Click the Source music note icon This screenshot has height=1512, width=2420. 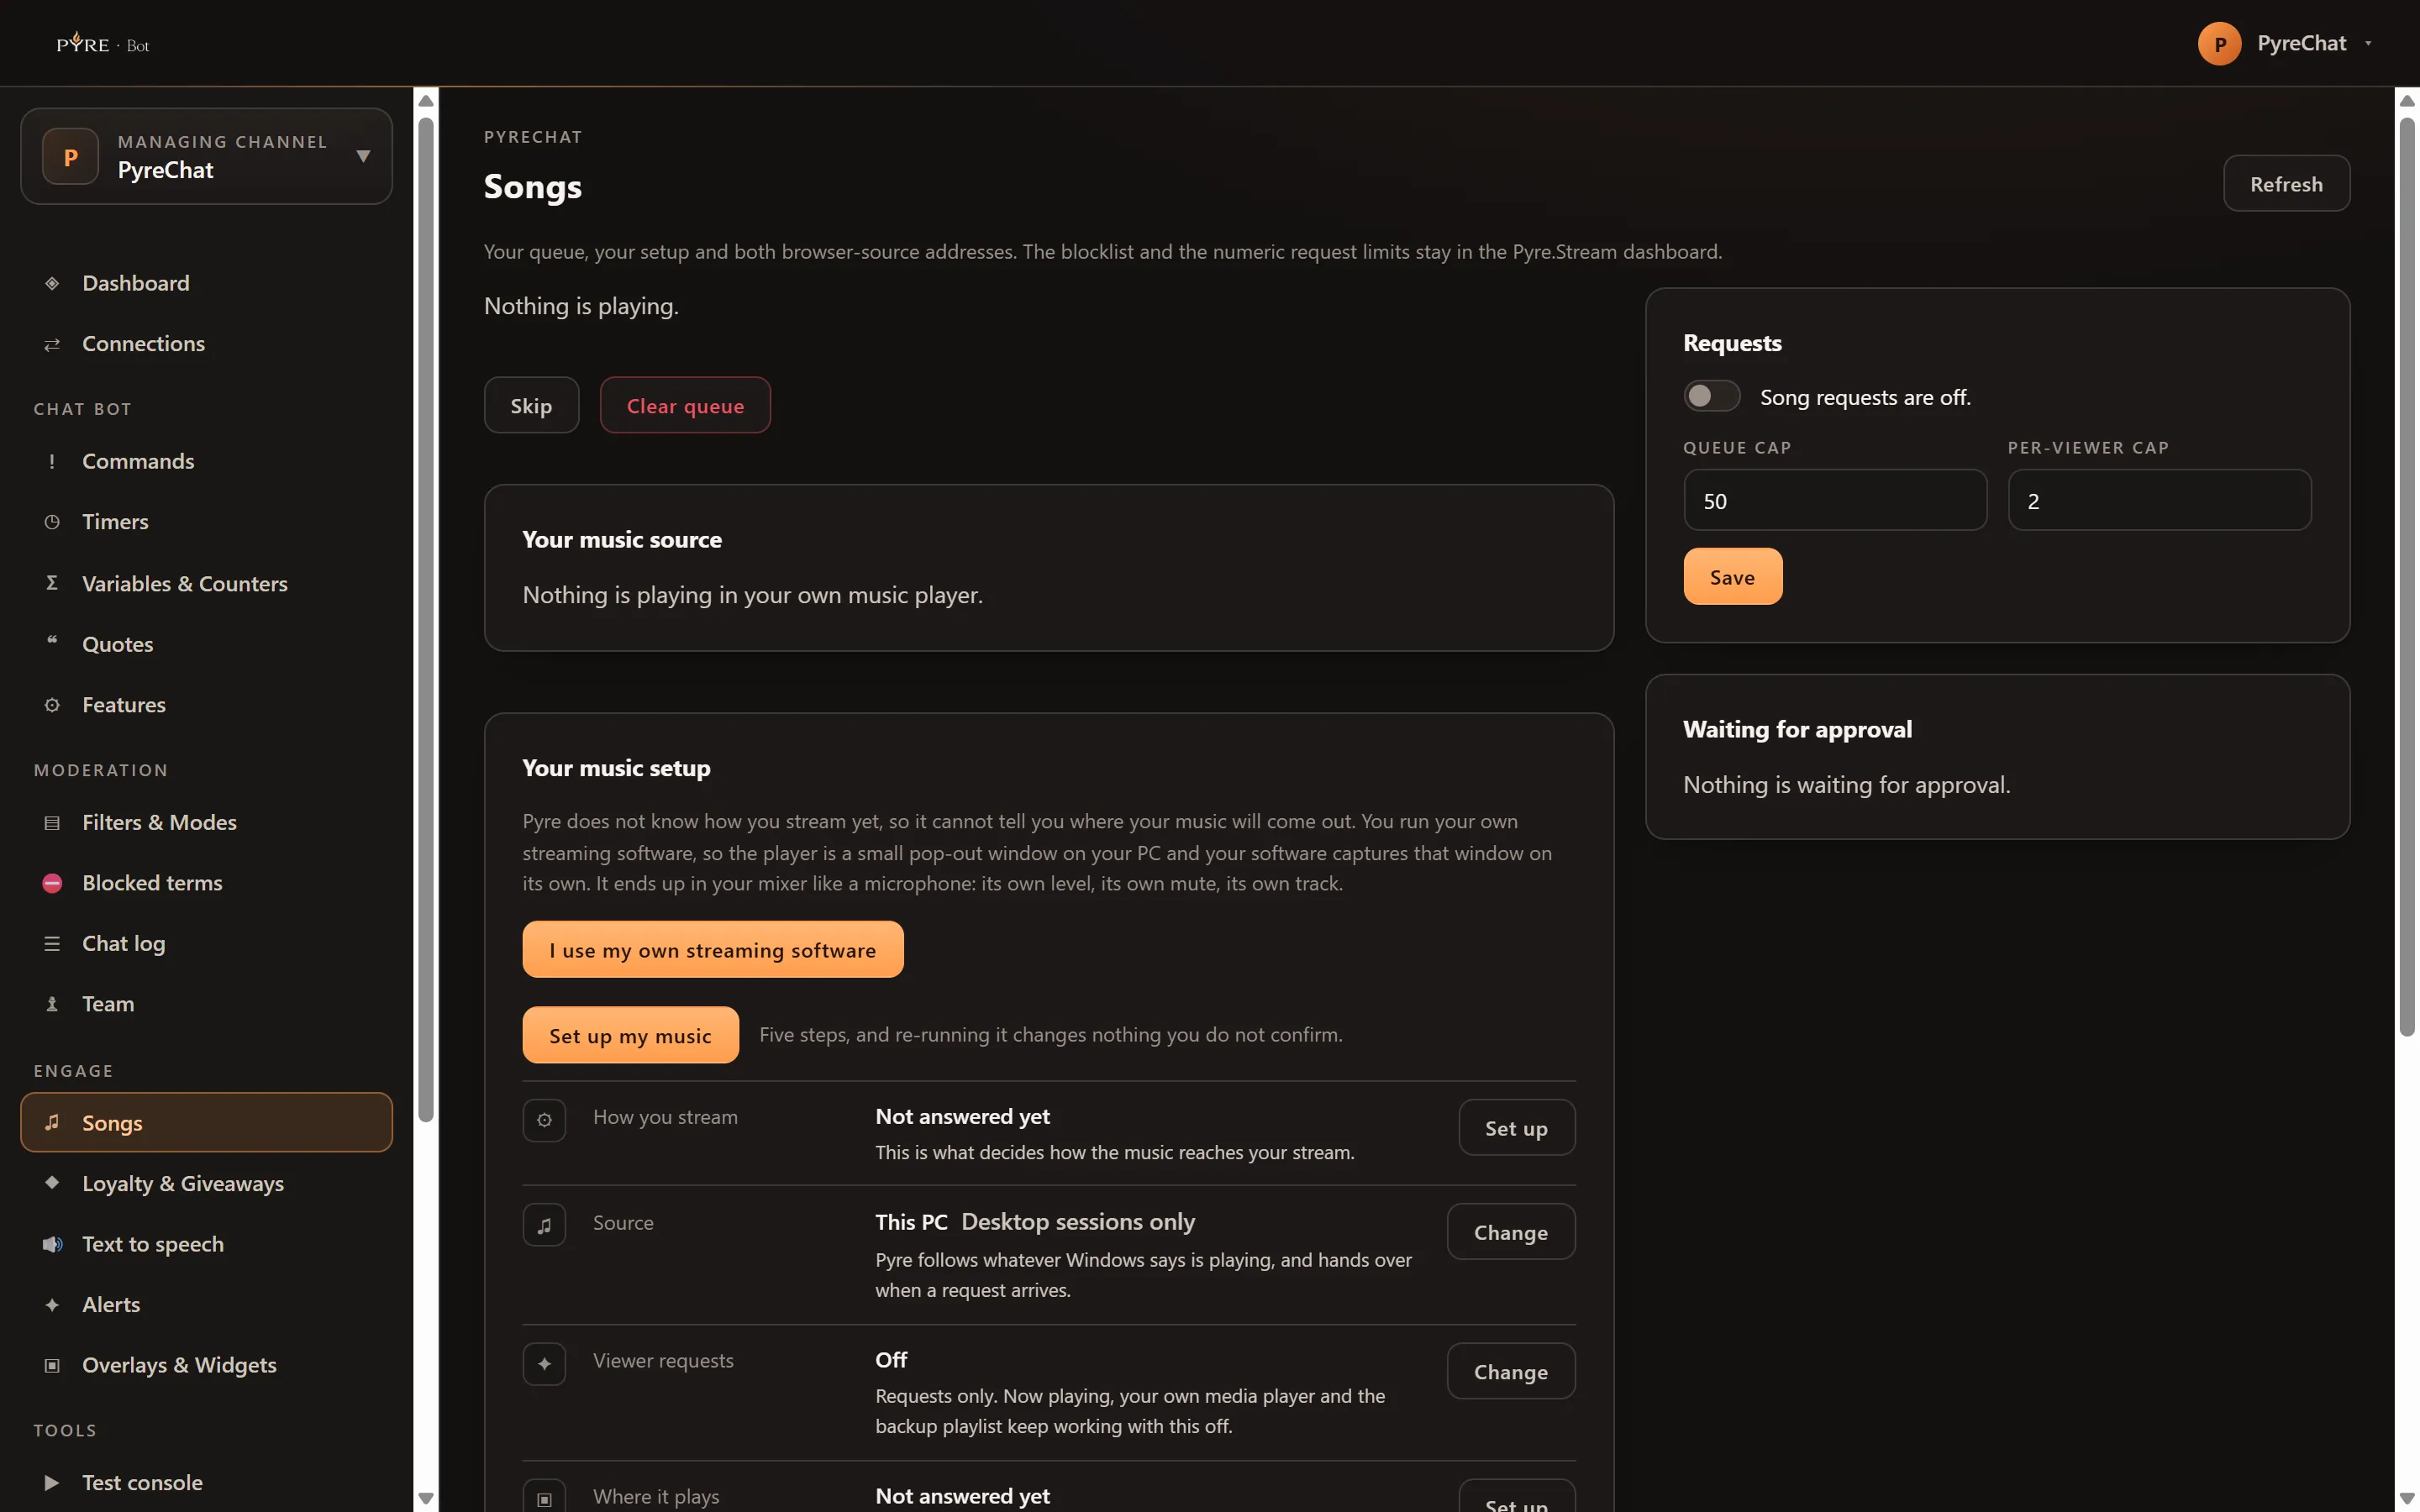(544, 1225)
